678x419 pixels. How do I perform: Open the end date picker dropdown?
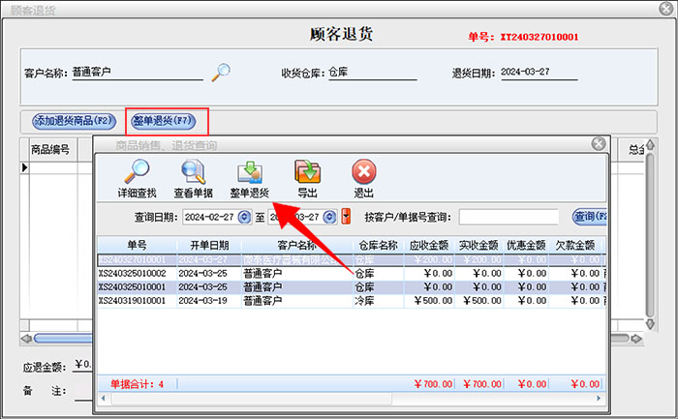tap(329, 217)
